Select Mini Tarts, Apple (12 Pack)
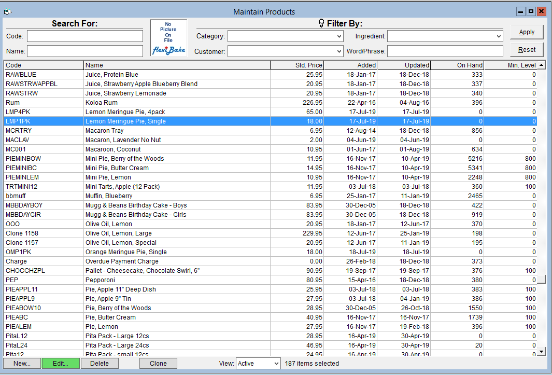Viewport: 552px width, 375px height. 271,186
